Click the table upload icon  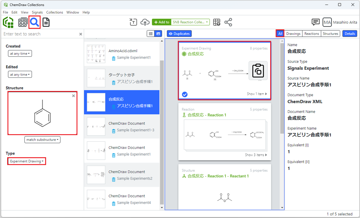pyautogui.click(x=217, y=22)
